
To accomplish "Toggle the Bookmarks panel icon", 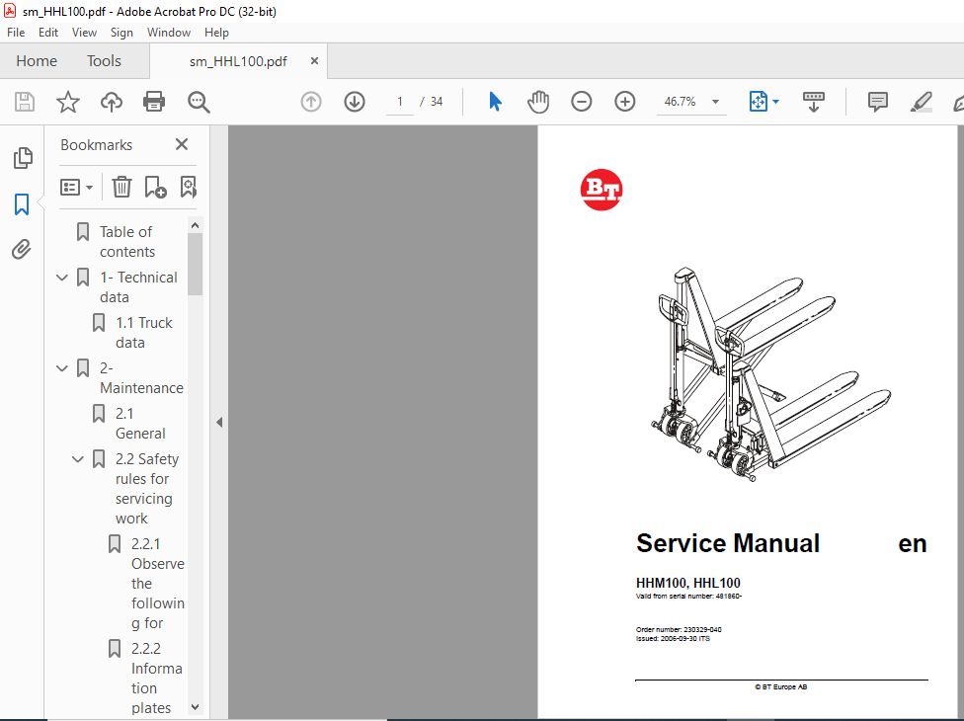I will (x=22, y=204).
